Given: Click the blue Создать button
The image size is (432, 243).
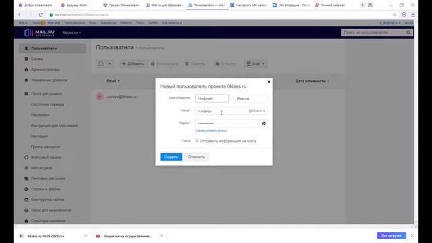Looking at the screenshot, I should [171, 157].
